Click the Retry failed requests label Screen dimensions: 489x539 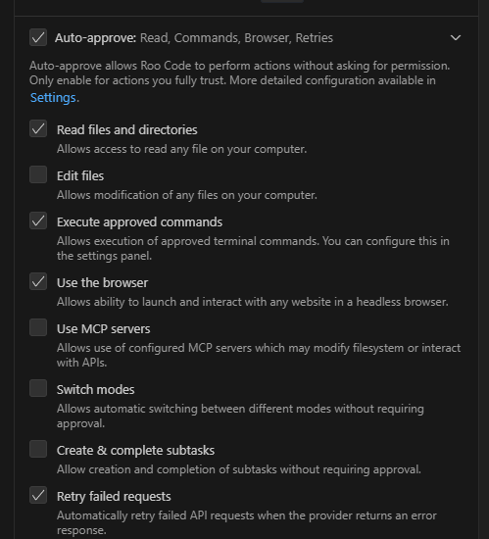(114, 497)
